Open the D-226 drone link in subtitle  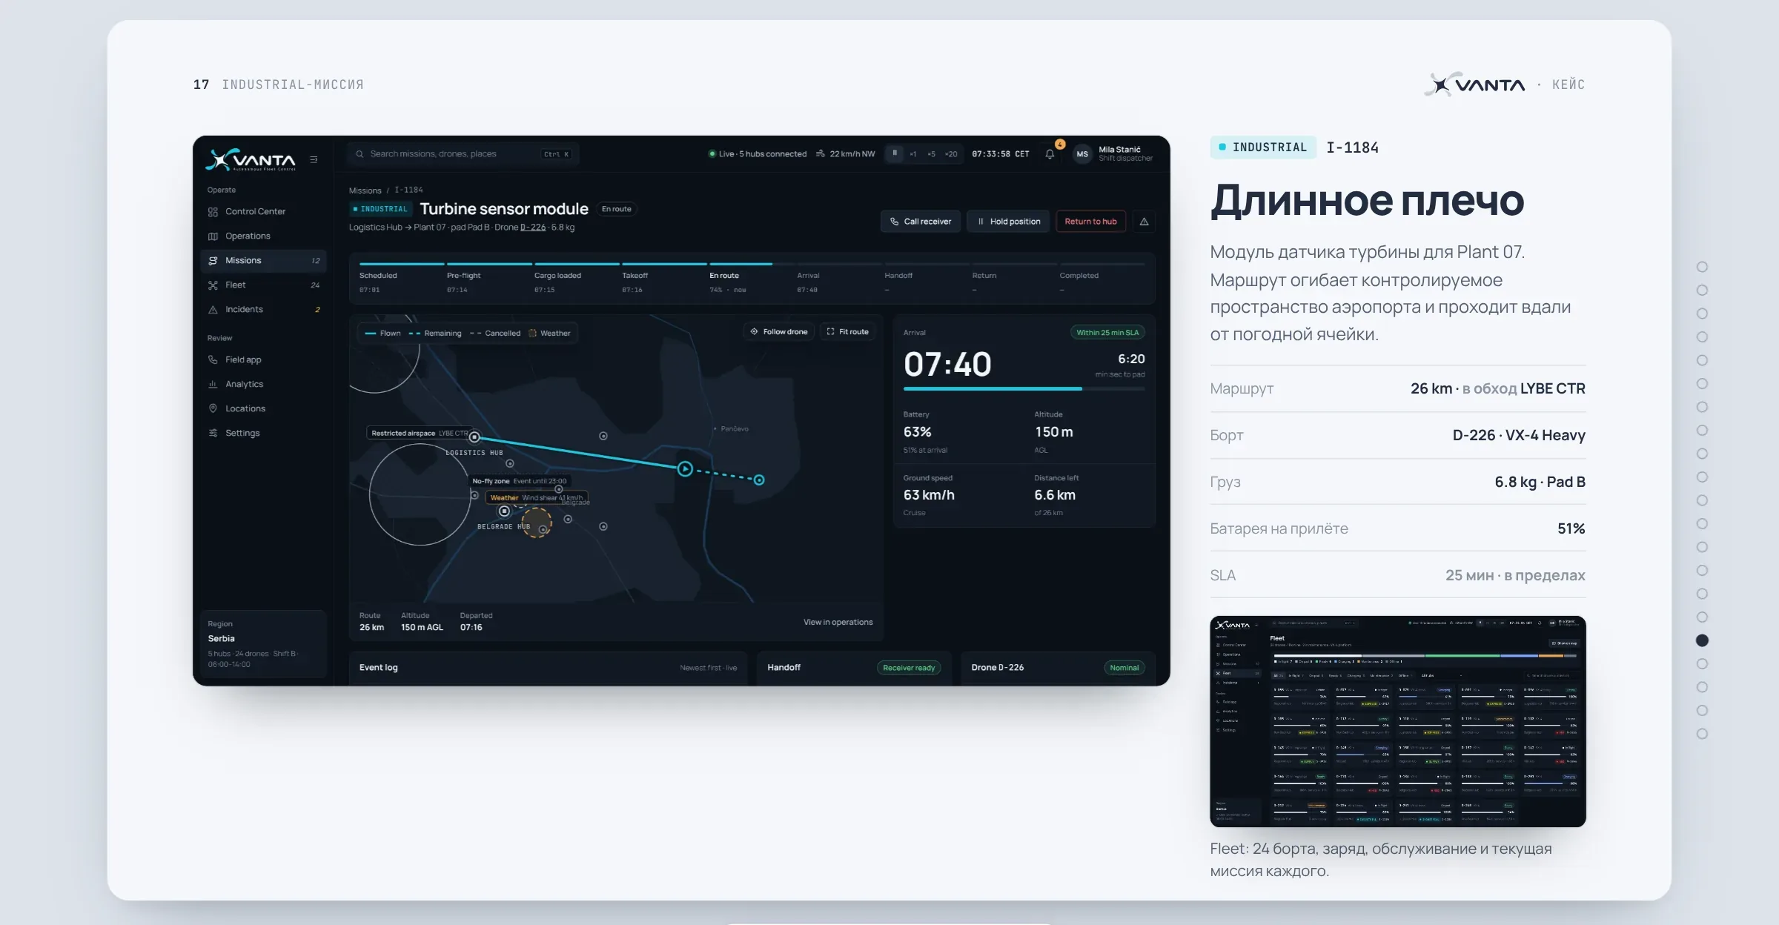532,228
